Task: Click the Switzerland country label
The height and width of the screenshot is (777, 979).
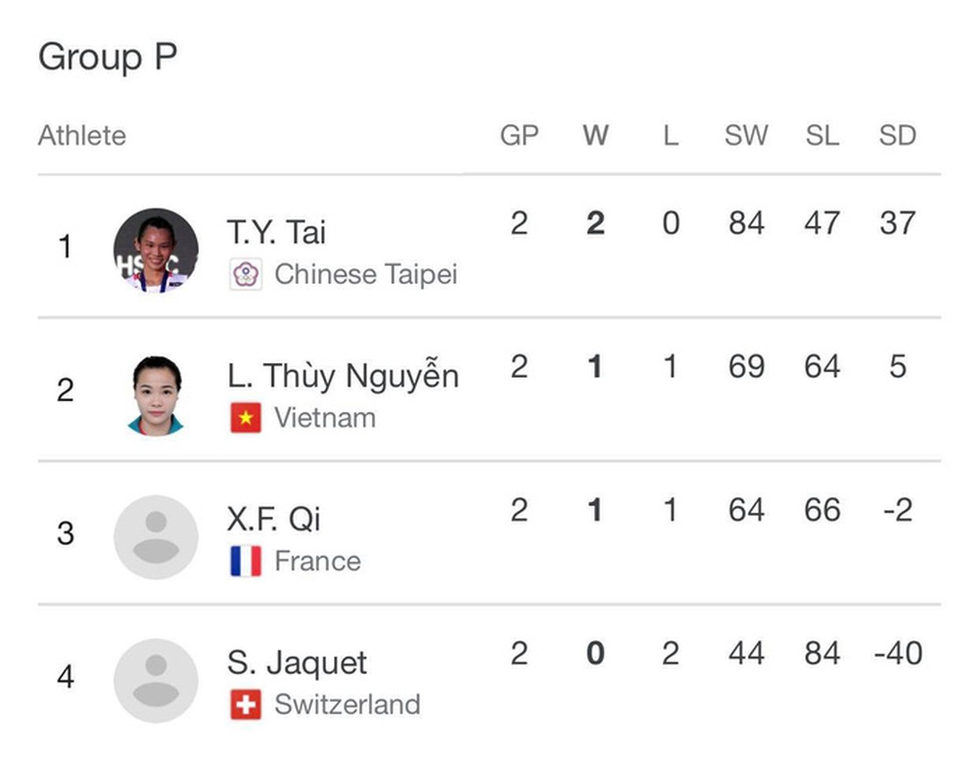Action: point(348,705)
